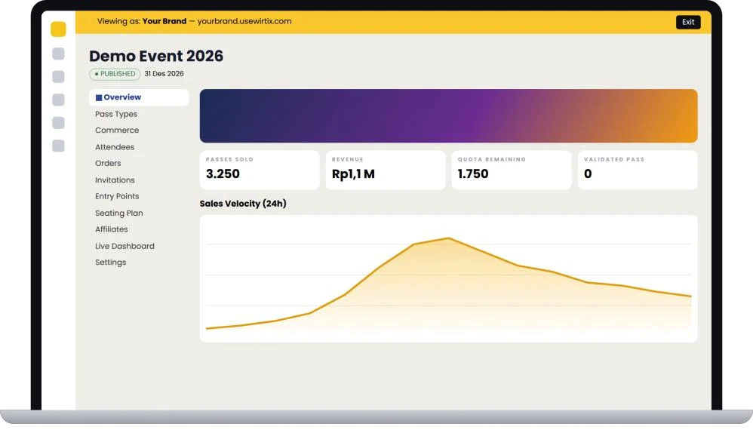Click the yellow brand logo icon in sidebar
This screenshot has width=753, height=430.
58,29
